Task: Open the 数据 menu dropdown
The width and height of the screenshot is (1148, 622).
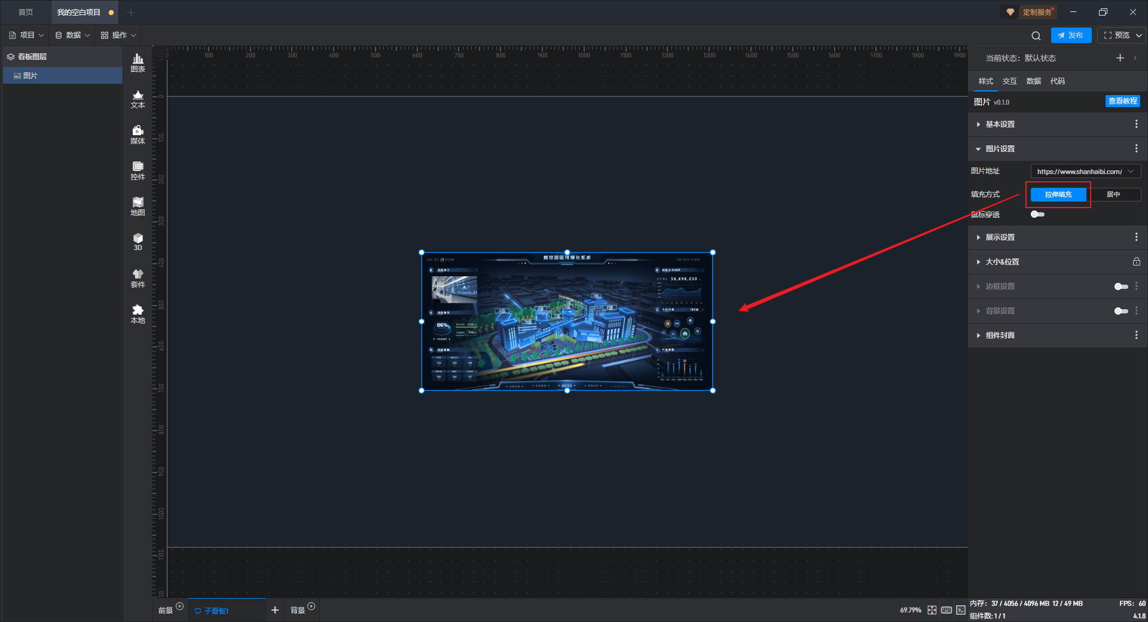Action: click(72, 35)
